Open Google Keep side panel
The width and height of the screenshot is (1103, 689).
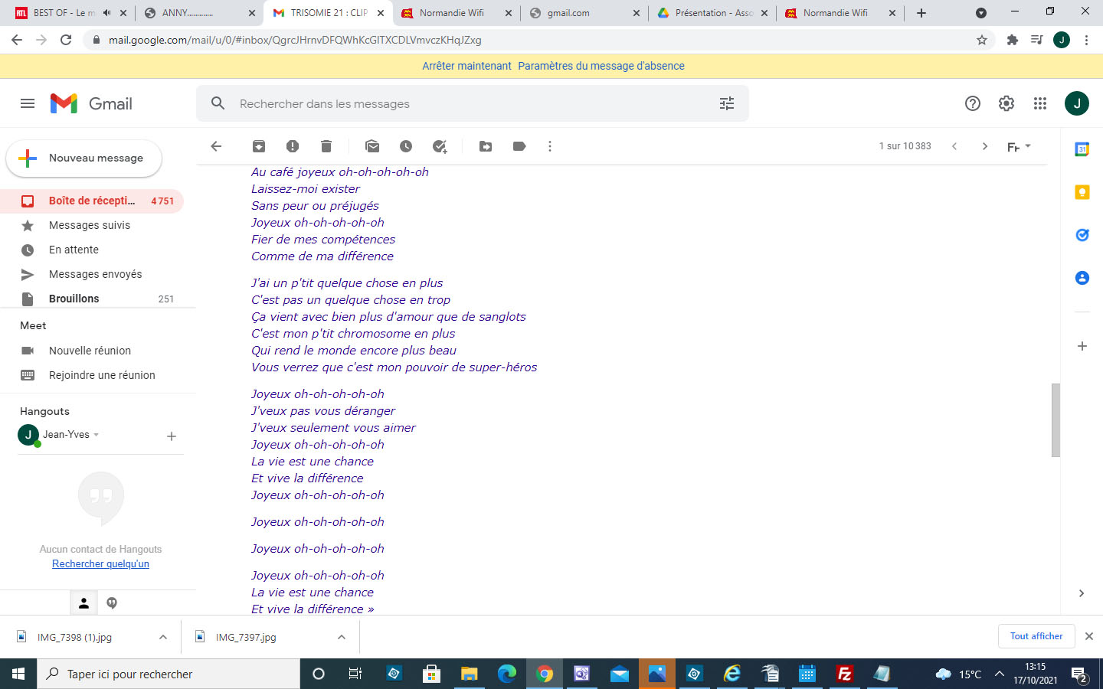[1082, 192]
